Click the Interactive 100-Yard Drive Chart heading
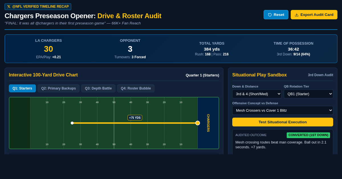 (43, 75)
